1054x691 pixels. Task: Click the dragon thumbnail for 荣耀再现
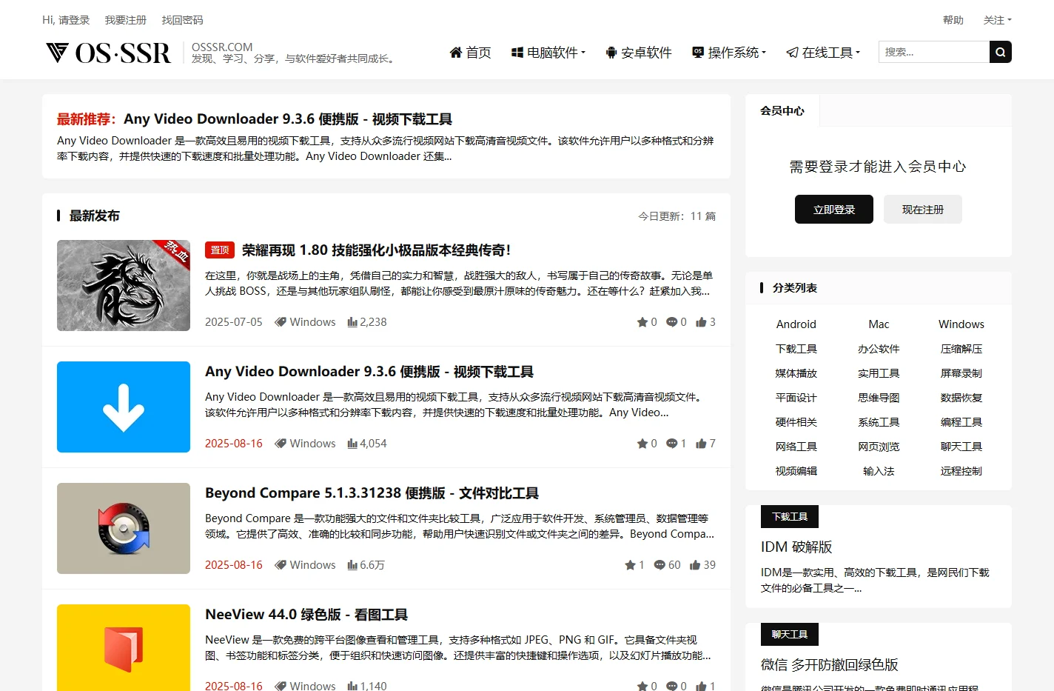[124, 285]
